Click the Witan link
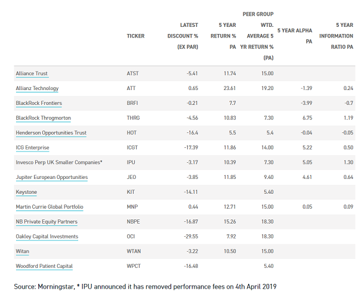358x294 pixels. [23, 251]
